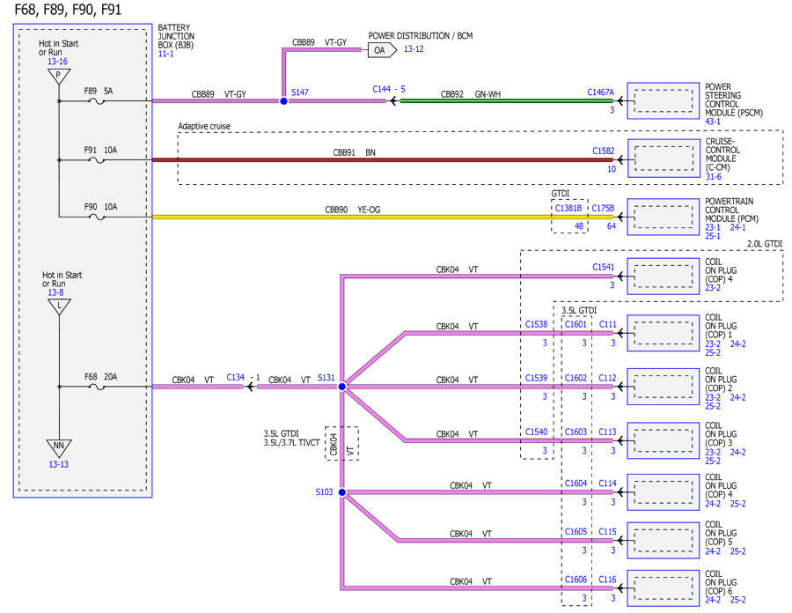Click the yellow CBB90 YE-OG wire
792x613 pixels.
tap(383, 217)
